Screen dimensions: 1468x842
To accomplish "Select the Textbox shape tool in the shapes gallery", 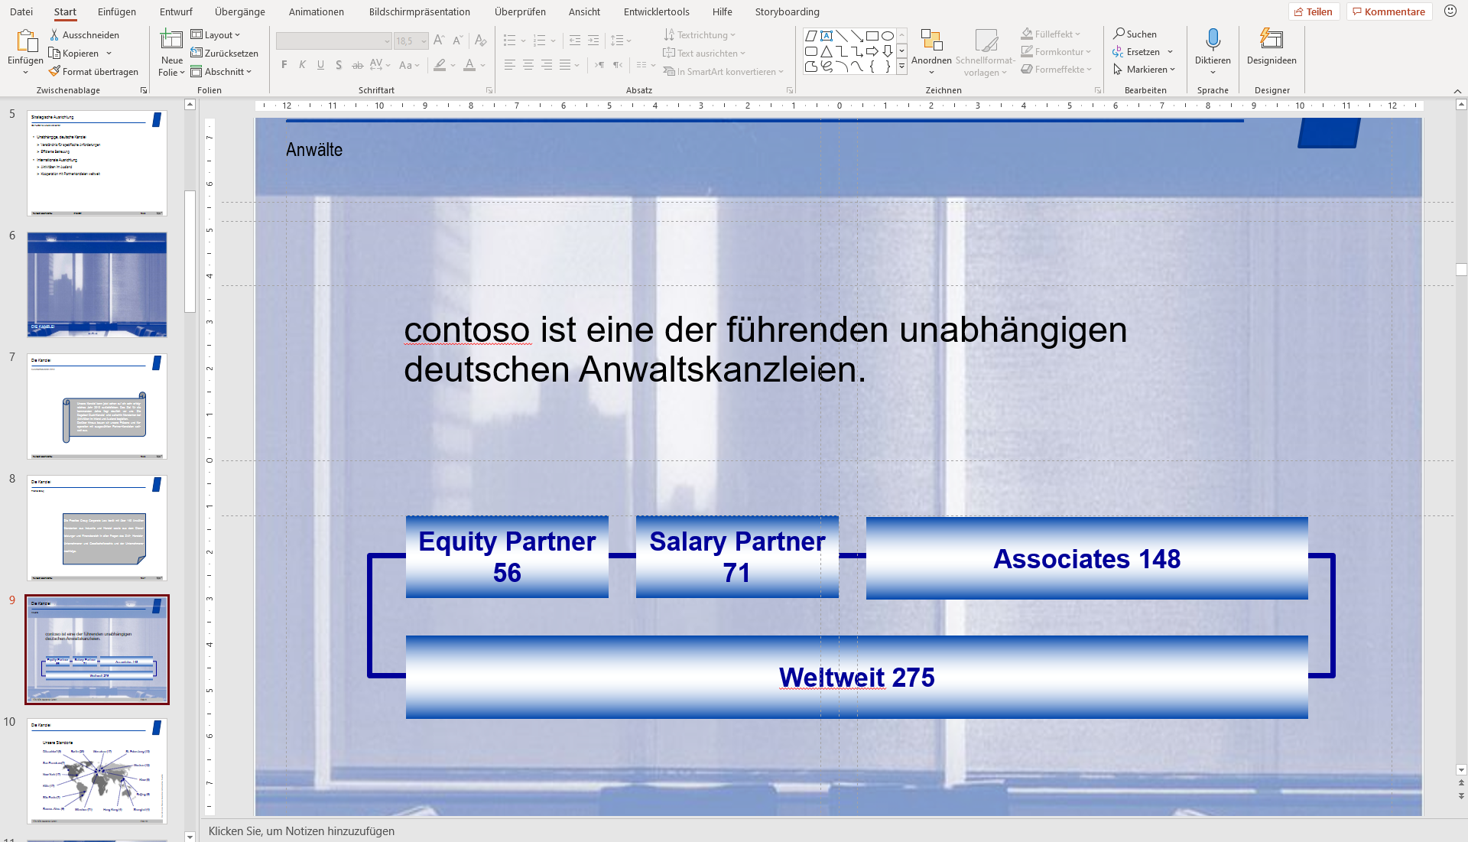I will coord(827,35).
